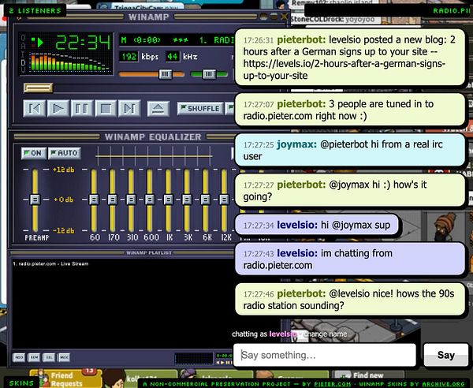Open options menu via clutterbar O

23,38
